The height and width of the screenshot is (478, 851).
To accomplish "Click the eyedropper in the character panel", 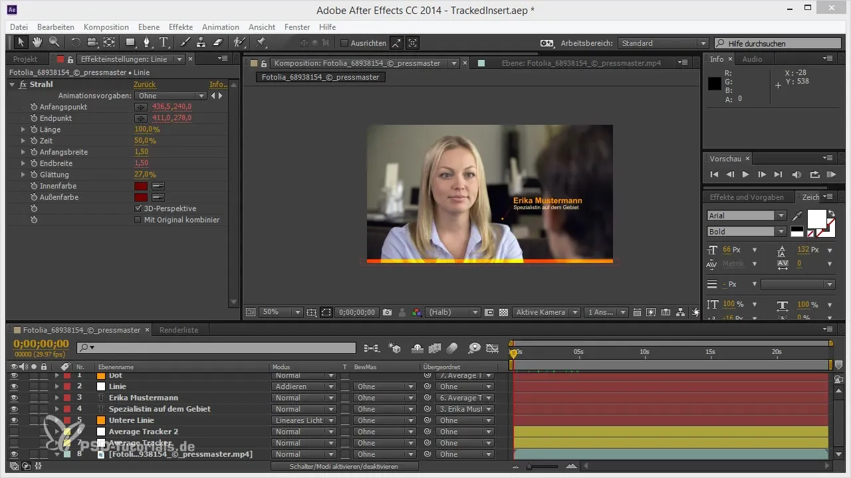I will tap(797, 216).
